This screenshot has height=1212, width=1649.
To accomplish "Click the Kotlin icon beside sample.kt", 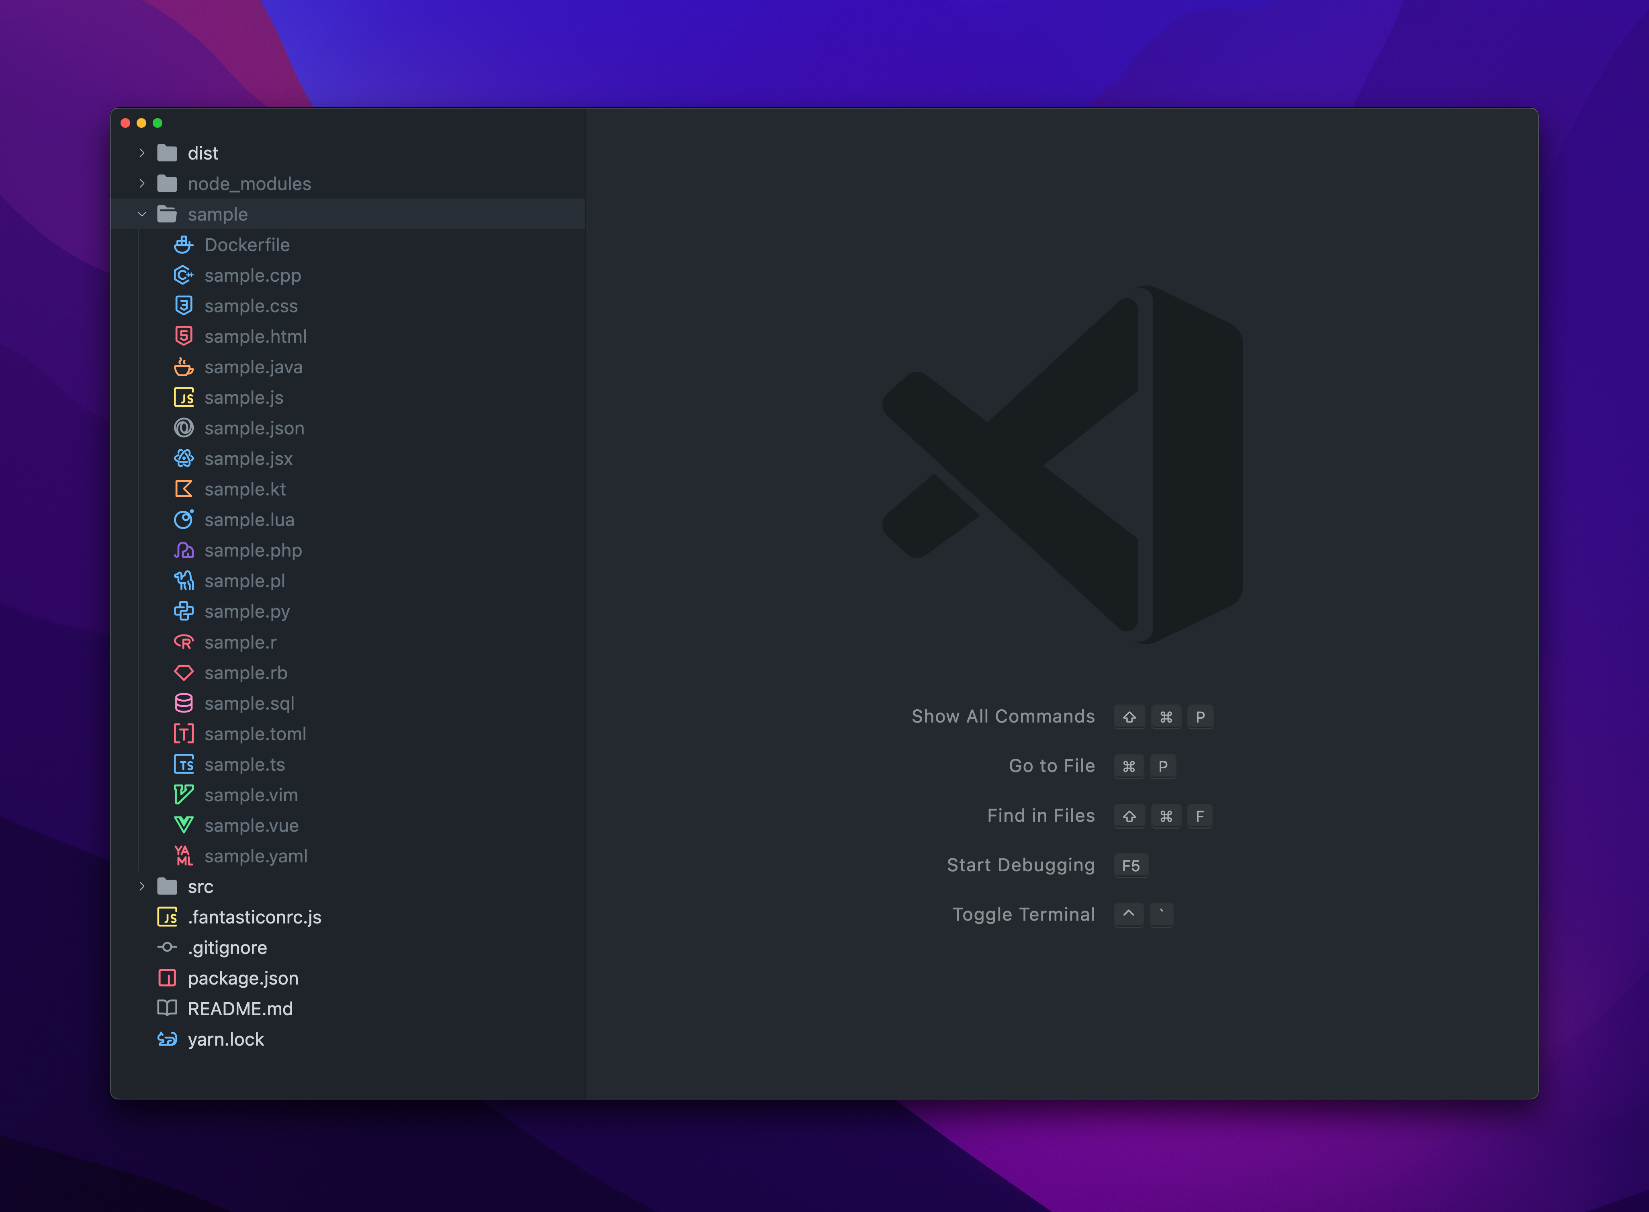I will (183, 489).
